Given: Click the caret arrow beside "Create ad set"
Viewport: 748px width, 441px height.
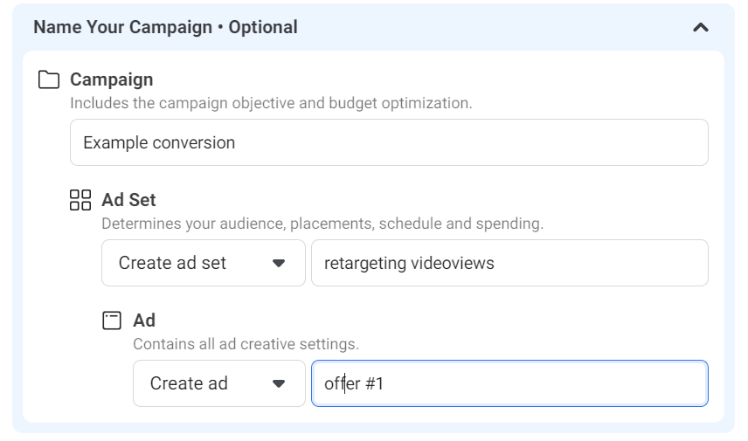Looking at the screenshot, I should (279, 263).
